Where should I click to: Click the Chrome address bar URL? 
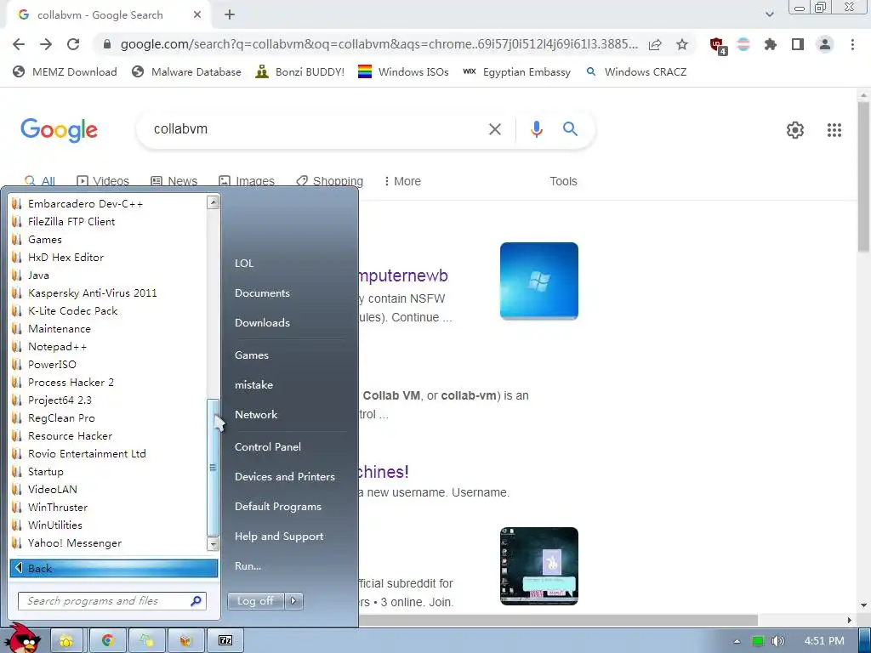pyautogui.click(x=379, y=44)
